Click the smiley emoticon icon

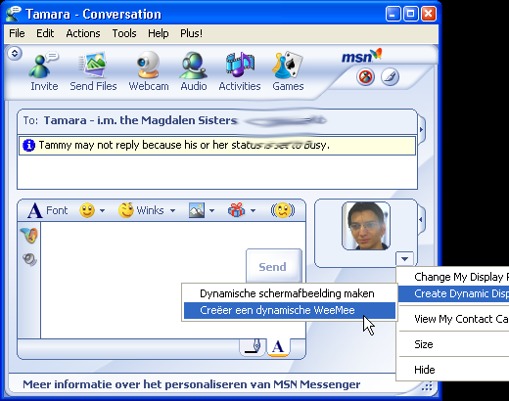pyautogui.click(x=87, y=210)
